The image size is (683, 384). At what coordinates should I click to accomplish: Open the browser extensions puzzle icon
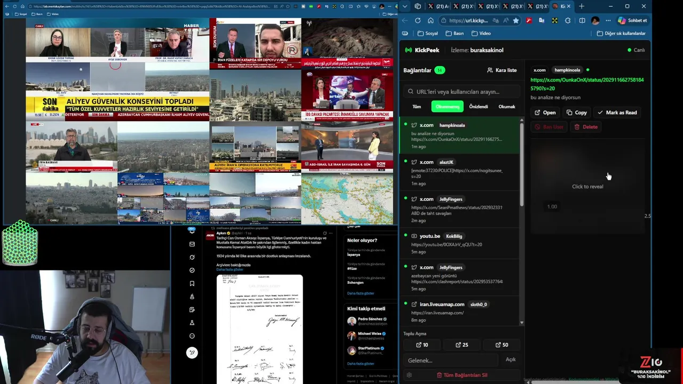568,20
